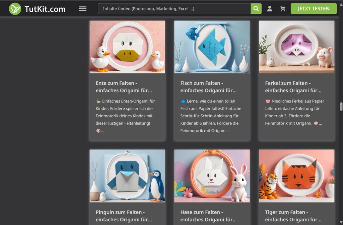
Task: Click the page vertical scrollbar thumb
Action: [341, 107]
